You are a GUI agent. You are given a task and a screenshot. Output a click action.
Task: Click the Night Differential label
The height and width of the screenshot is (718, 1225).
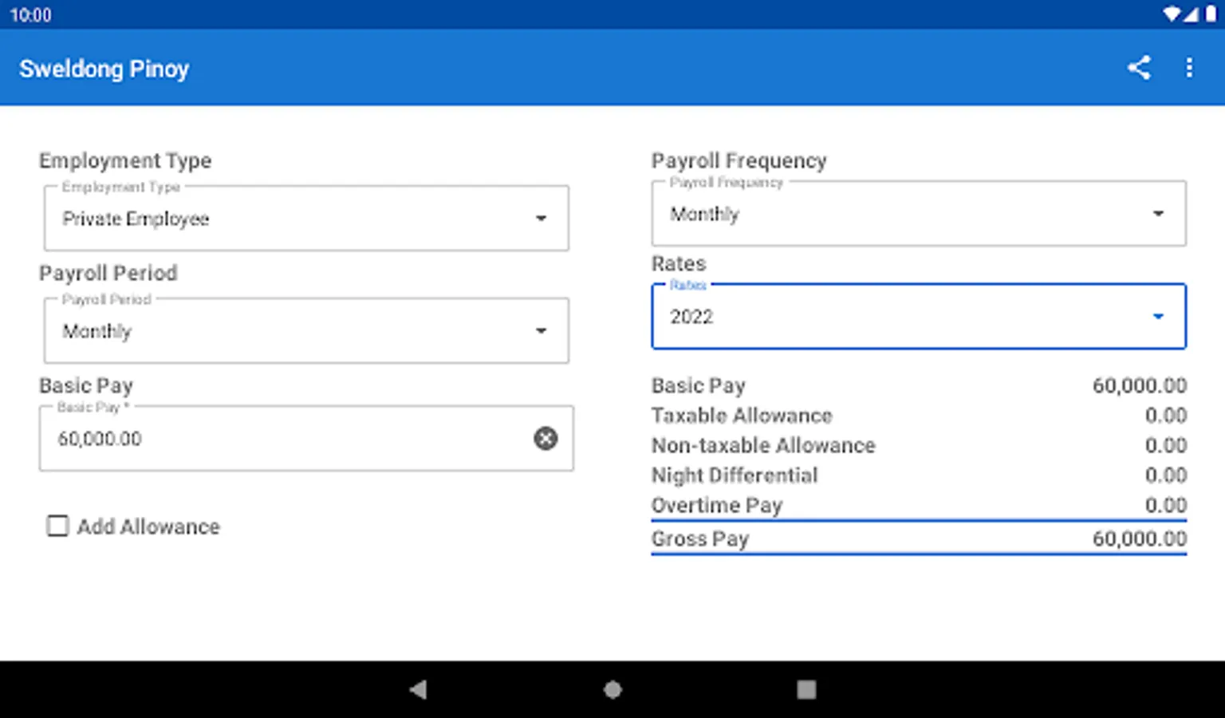coord(735,475)
